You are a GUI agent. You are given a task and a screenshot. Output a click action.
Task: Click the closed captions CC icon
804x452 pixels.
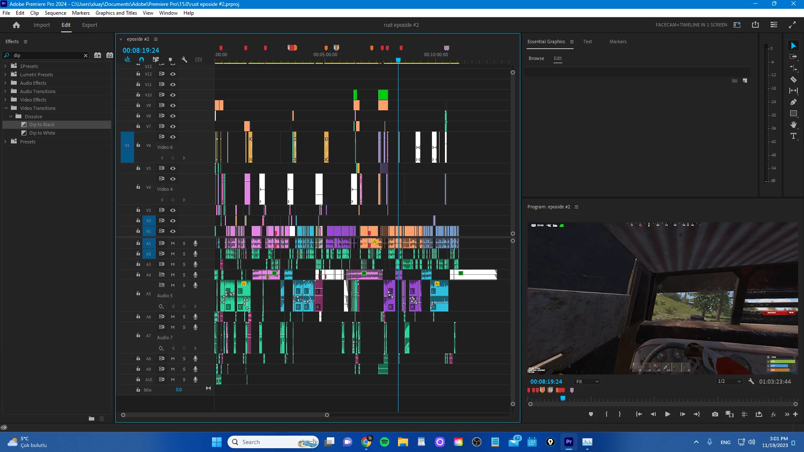click(199, 60)
